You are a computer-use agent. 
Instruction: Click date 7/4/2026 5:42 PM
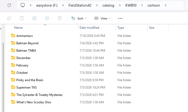tap(91, 43)
